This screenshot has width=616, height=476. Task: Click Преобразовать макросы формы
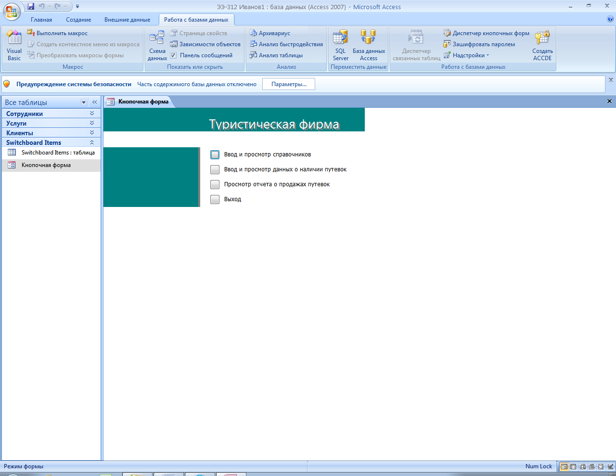tap(76, 55)
